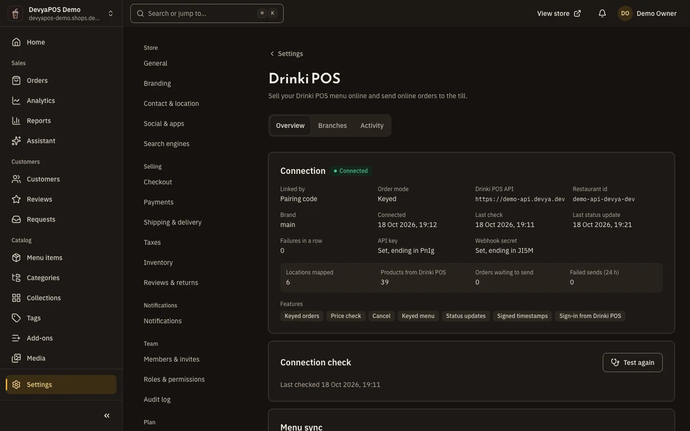Click the Test again button
This screenshot has height=431, width=690.
pyautogui.click(x=632, y=363)
